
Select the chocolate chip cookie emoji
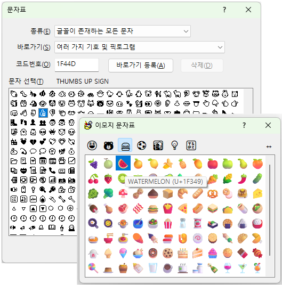tap(168, 253)
